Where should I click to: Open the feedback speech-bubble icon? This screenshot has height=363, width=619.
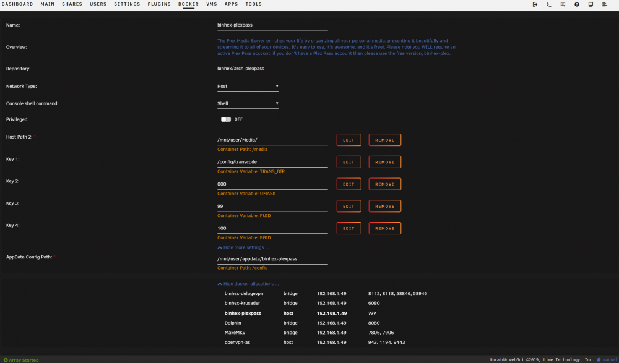[x=563, y=4]
